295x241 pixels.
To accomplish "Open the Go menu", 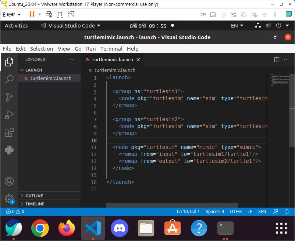I will click(78, 49).
